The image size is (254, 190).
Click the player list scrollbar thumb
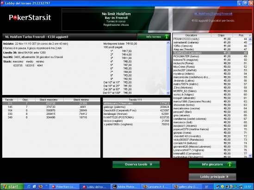[x=250, y=44]
